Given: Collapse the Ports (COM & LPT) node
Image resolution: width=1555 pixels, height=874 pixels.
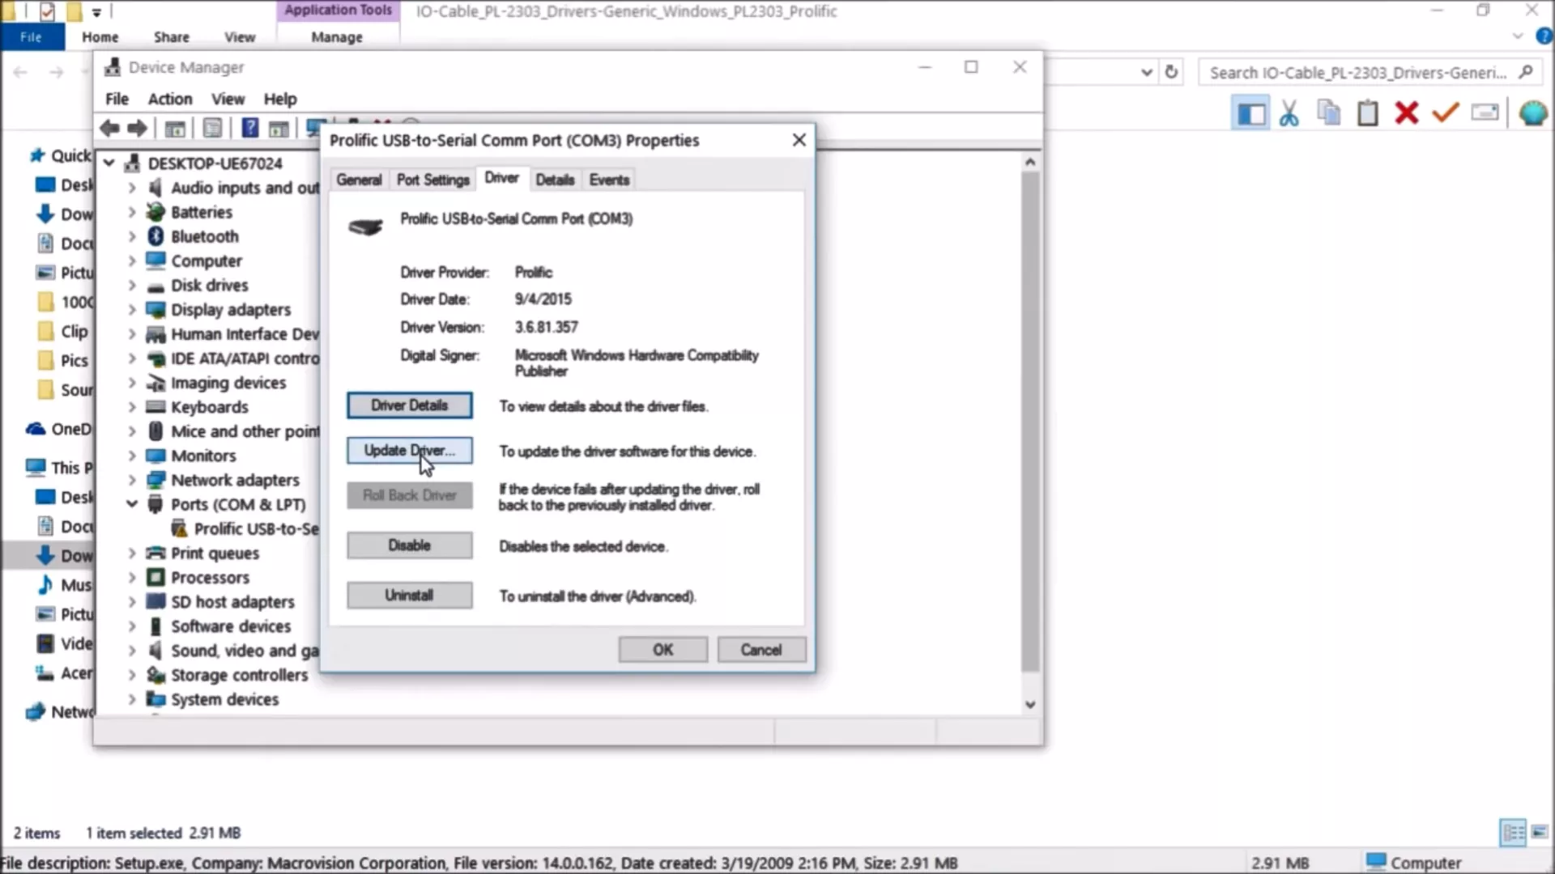Looking at the screenshot, I should click(x=132, y=504).
